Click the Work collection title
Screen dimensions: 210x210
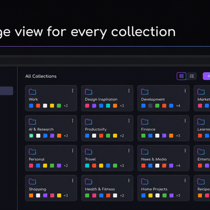[x=33, y=100]
